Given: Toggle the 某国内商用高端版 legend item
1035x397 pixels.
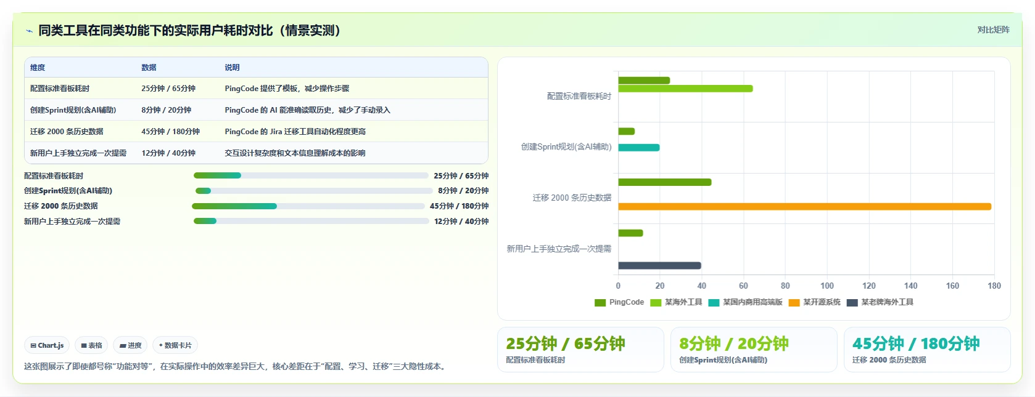Looking at the screenshot, I should [x=746, y=302].
